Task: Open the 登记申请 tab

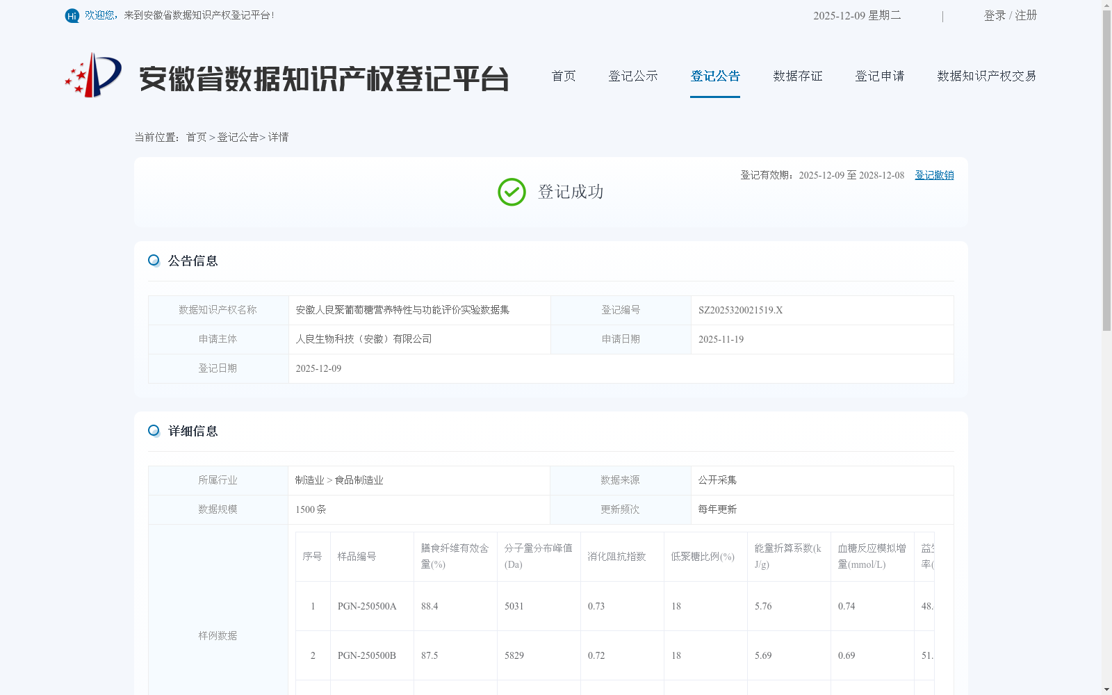Action: point(880,76)
